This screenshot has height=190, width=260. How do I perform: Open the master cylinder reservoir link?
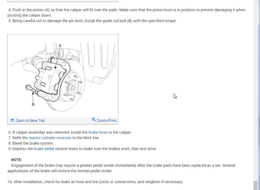(50, 138)
